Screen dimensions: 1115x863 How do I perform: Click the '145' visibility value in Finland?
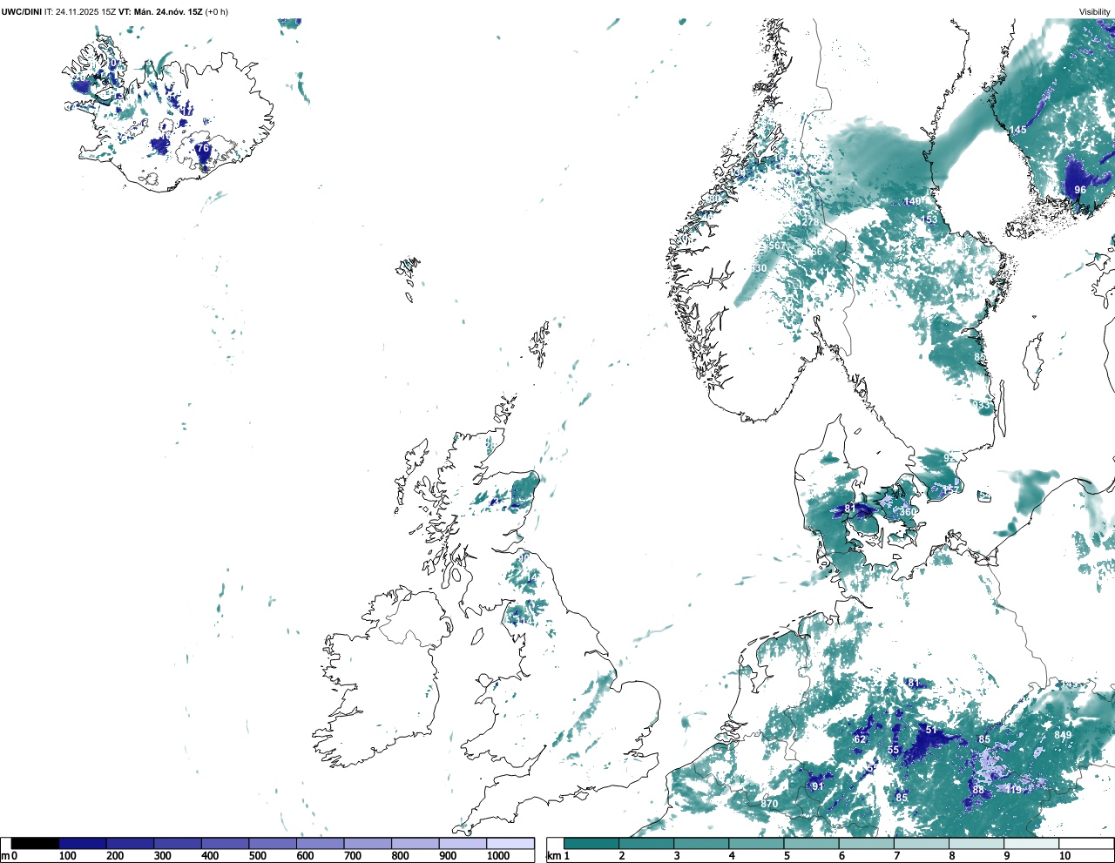pos(1017,130)
